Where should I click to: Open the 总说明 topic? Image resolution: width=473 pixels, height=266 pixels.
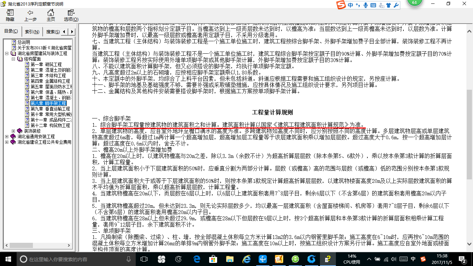tap(24, 42)
